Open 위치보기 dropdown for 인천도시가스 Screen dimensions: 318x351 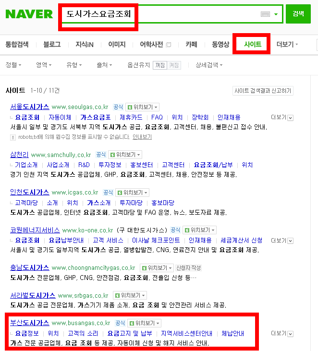pyautogui.click(x=133, y=193)
